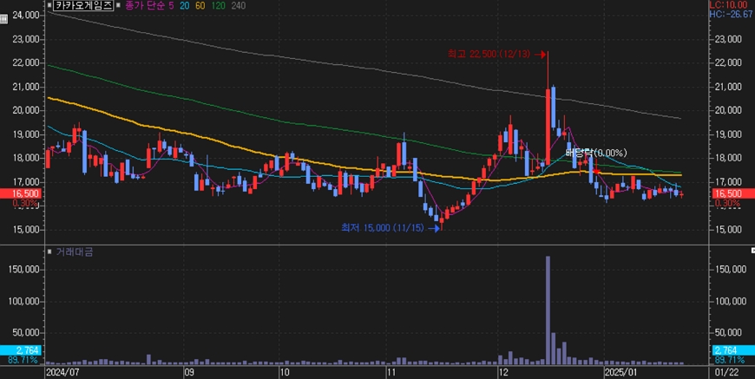Click the tallest volume bar in 거래대금 panel
The image size is (755, 379).
coord(548,309)
